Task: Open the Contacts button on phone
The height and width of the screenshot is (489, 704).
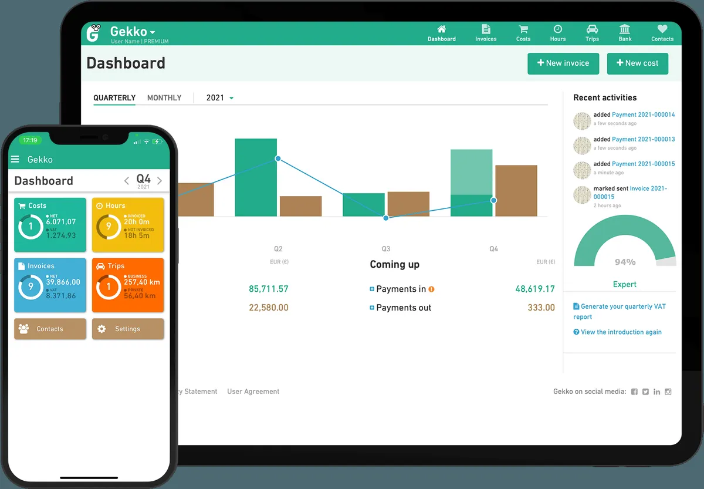Action: click(50, 329)
